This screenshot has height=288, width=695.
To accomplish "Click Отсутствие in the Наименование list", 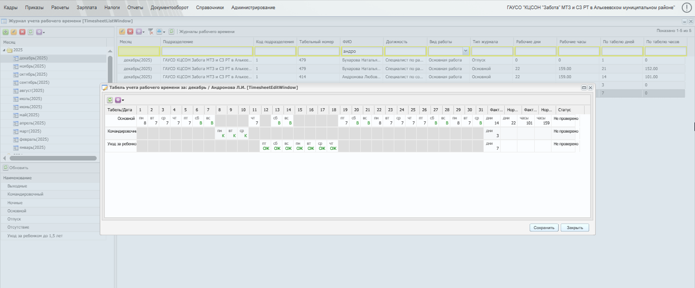I will [18, 227].
